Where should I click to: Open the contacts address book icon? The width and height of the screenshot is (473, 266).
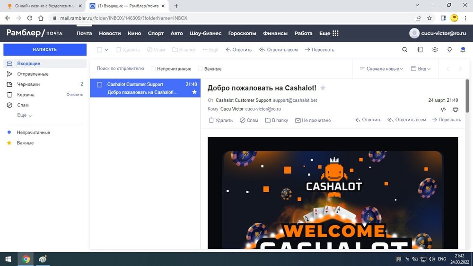(x=420, y=50)
